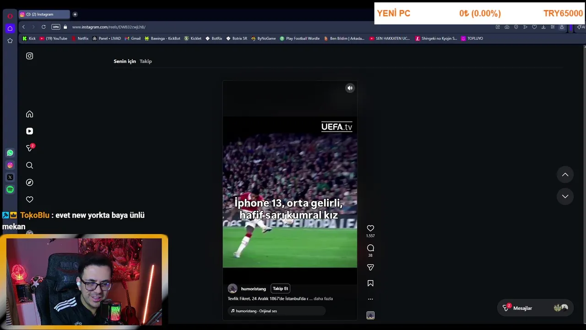Open Opera start page home button

[x=10, y=28]
